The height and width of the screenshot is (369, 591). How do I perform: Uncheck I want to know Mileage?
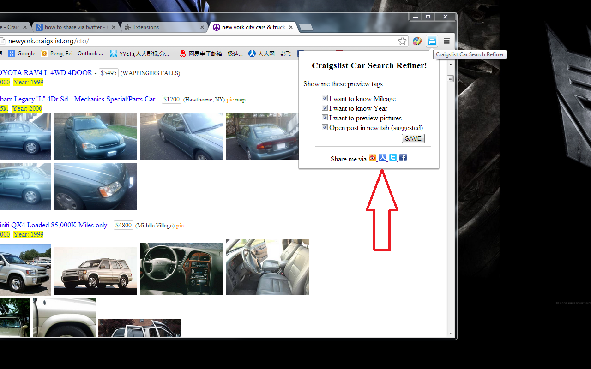(325, 98)
